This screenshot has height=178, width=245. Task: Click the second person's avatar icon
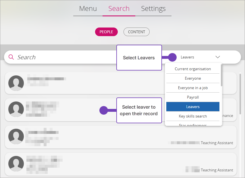click(16, 109)
